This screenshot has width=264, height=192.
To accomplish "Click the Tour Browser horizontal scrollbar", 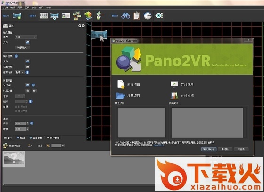I will [x=79, y=185].
